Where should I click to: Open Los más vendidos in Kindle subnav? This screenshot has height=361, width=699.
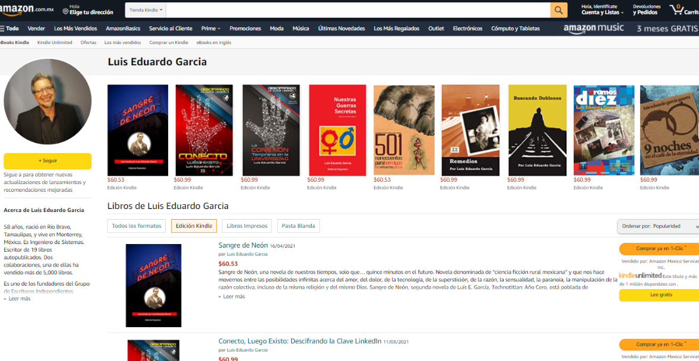click(122, 43)
